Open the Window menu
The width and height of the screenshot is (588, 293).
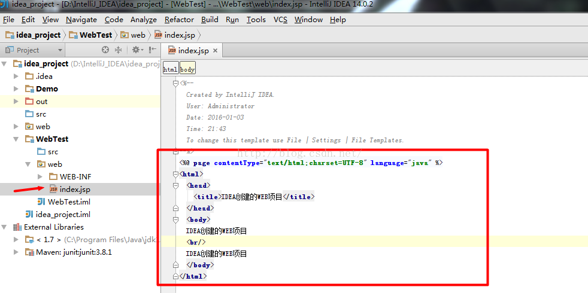click(x=308, y=20)
